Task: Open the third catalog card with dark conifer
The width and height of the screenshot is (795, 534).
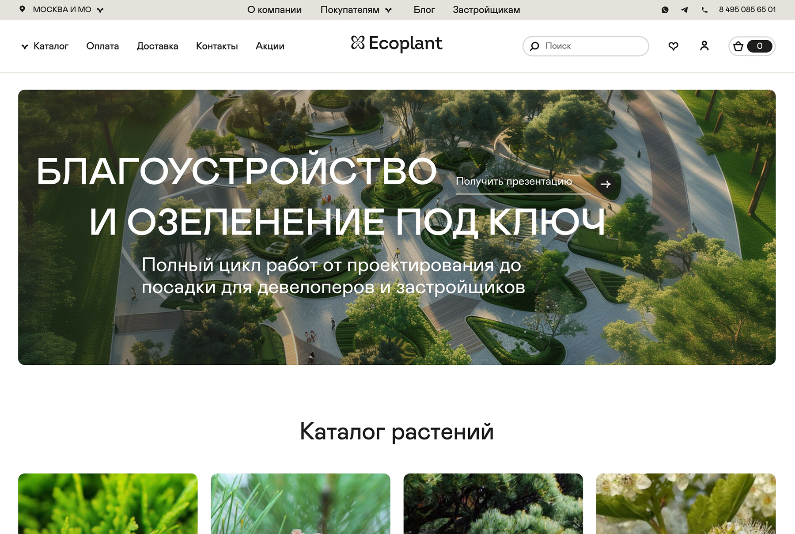Action: point(493,504)
